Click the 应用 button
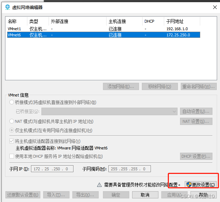Screen dimensions: 220x202 click(174, 195)
